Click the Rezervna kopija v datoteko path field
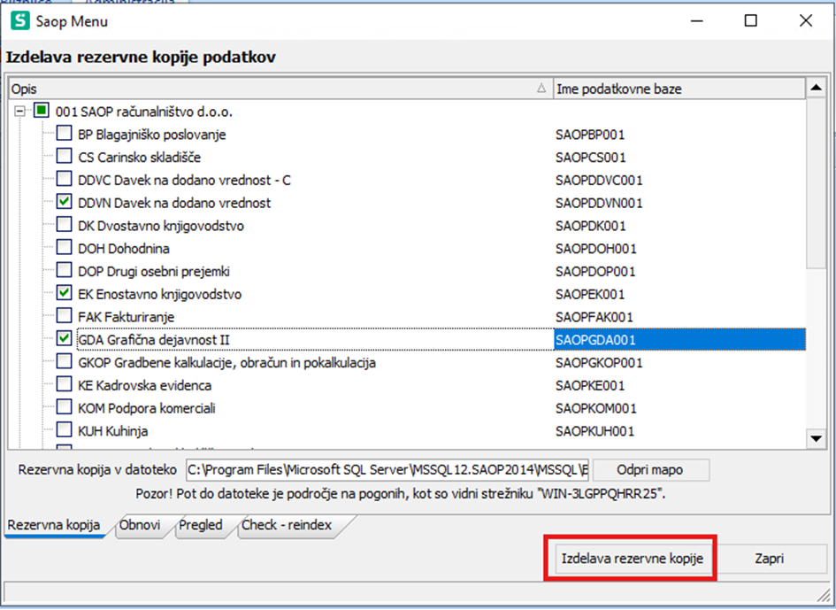The image size is (836, 610). click(387, 469)
